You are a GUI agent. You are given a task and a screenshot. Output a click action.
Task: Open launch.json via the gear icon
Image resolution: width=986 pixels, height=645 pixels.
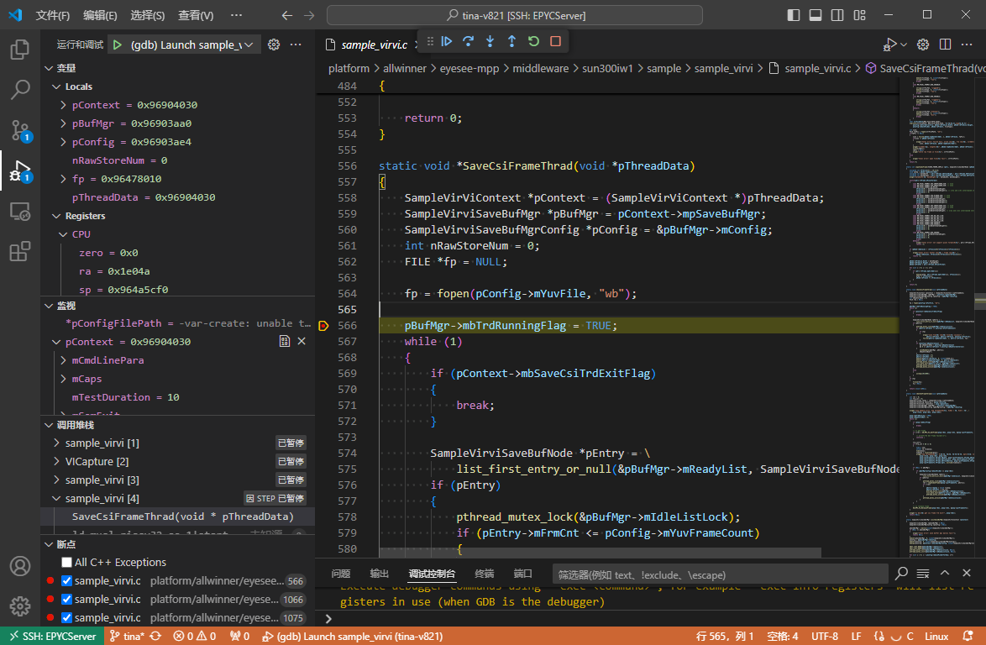tap(273, 45)
